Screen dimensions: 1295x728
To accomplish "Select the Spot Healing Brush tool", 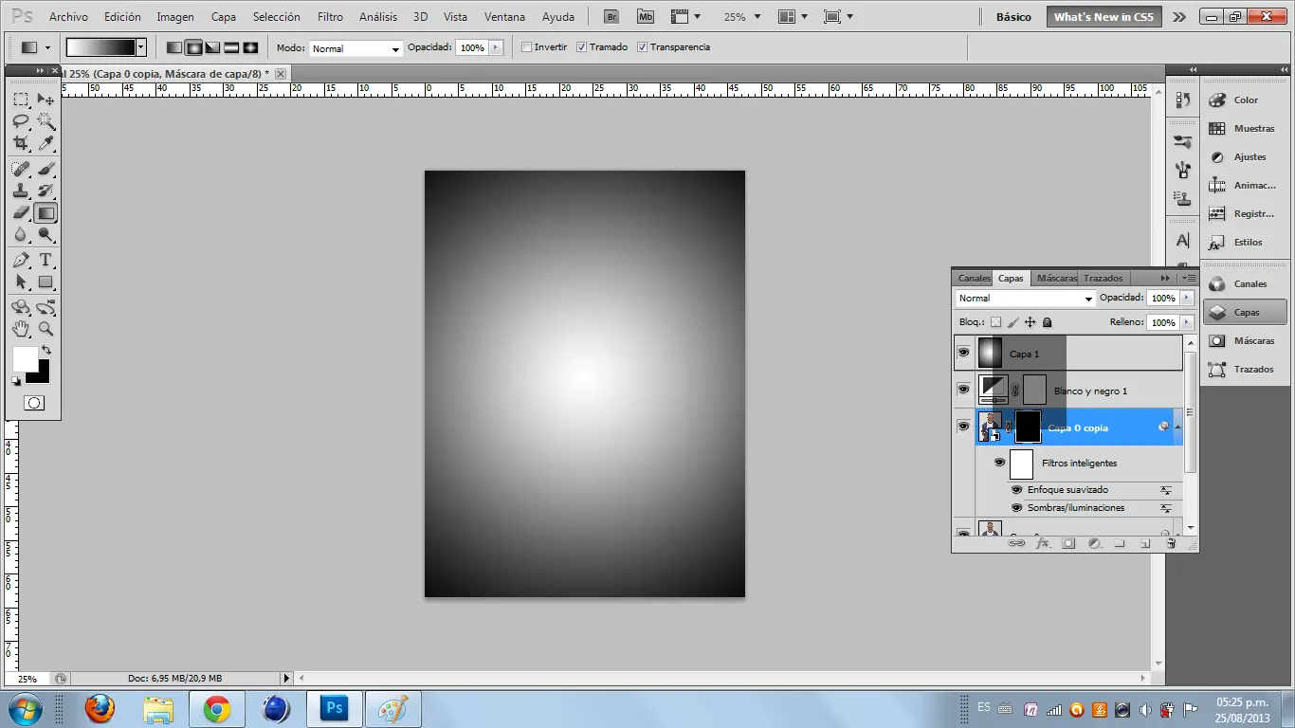I will click(21, 169).
